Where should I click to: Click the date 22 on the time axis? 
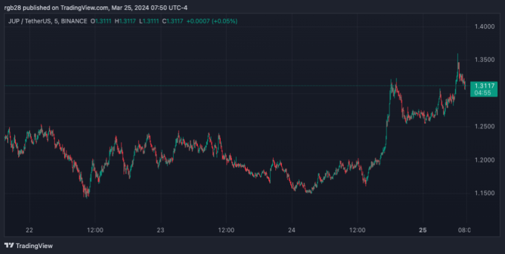point(29,230)
